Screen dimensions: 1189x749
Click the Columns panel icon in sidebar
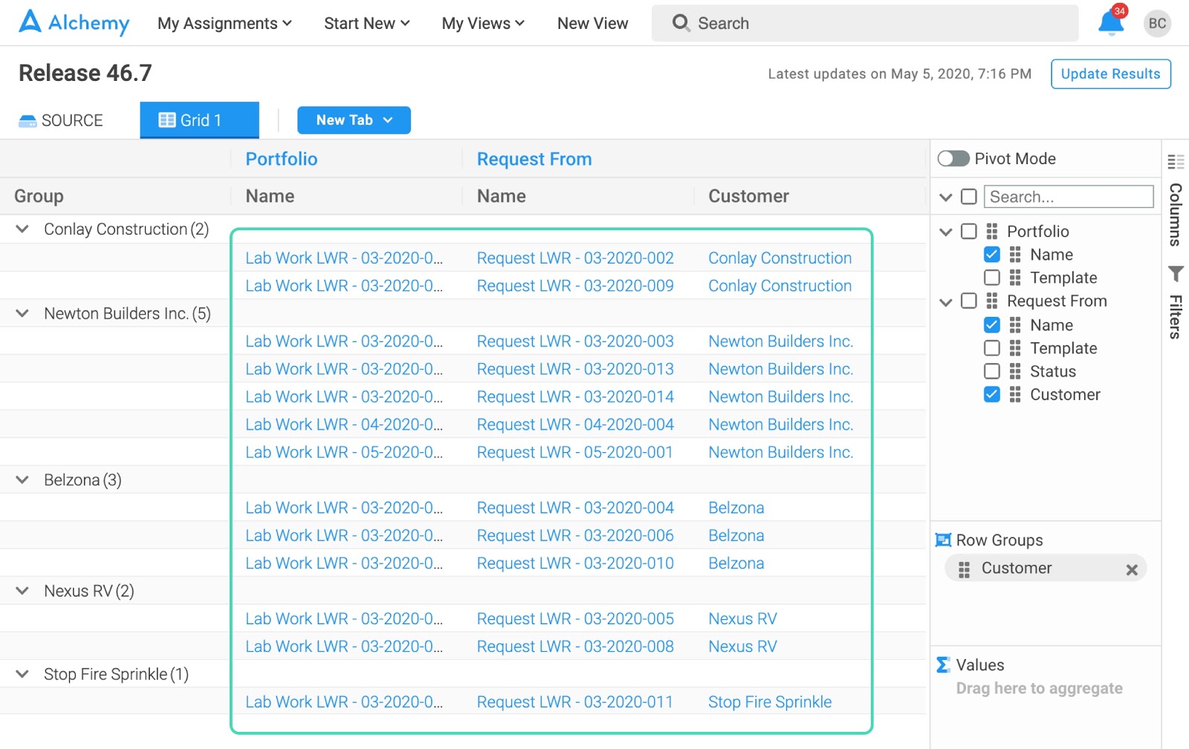pyautogui.click(x=1176, y=161)
